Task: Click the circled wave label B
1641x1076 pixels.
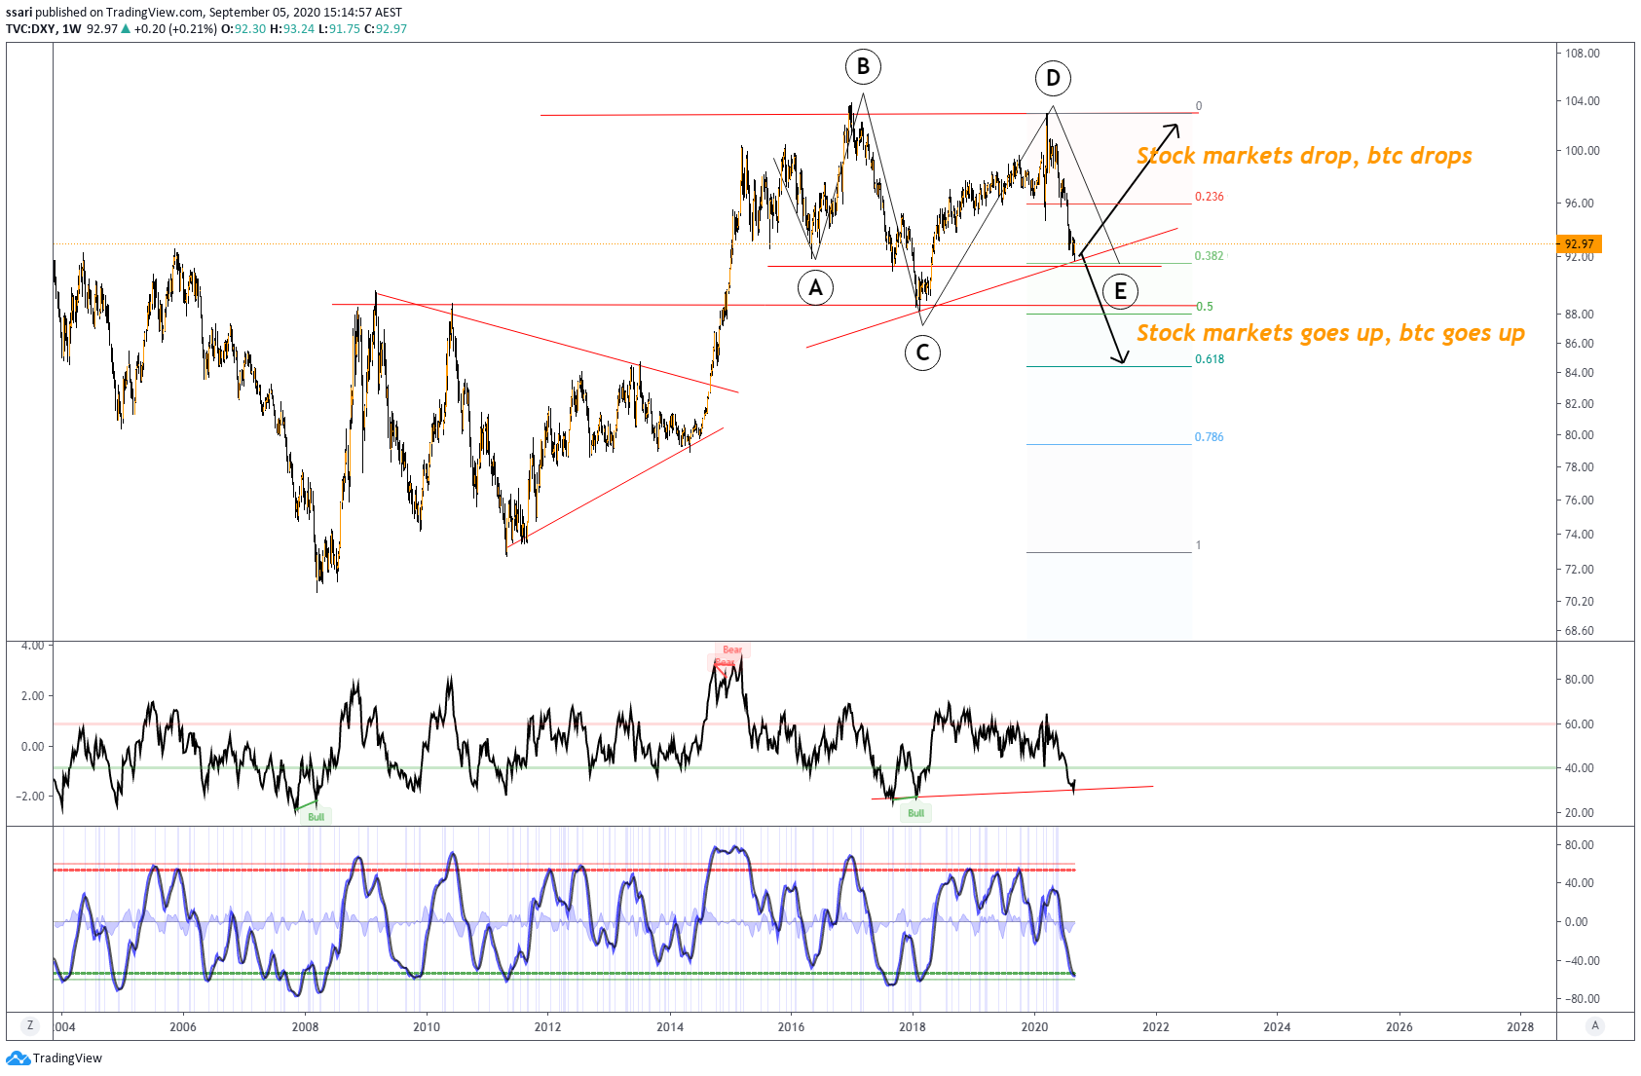Action: pyautogui.click(x=863, y=66)
